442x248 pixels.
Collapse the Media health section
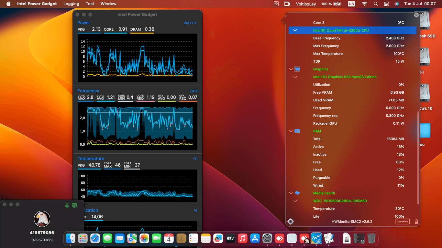(x=291, y=193)
